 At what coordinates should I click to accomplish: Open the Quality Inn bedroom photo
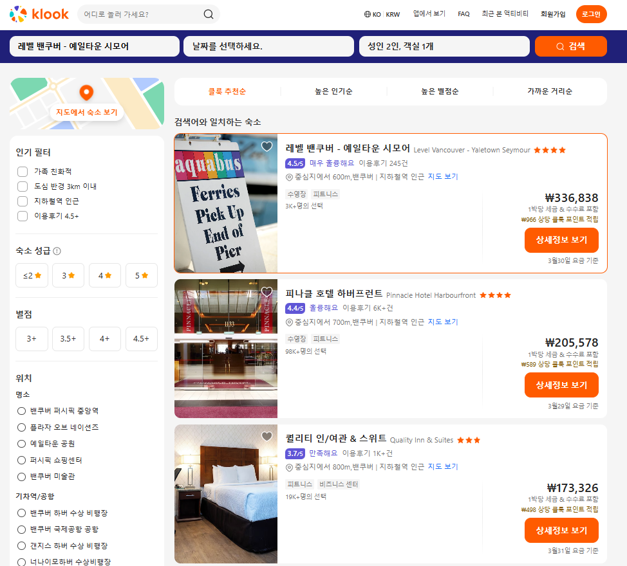(x=226, y=494)
